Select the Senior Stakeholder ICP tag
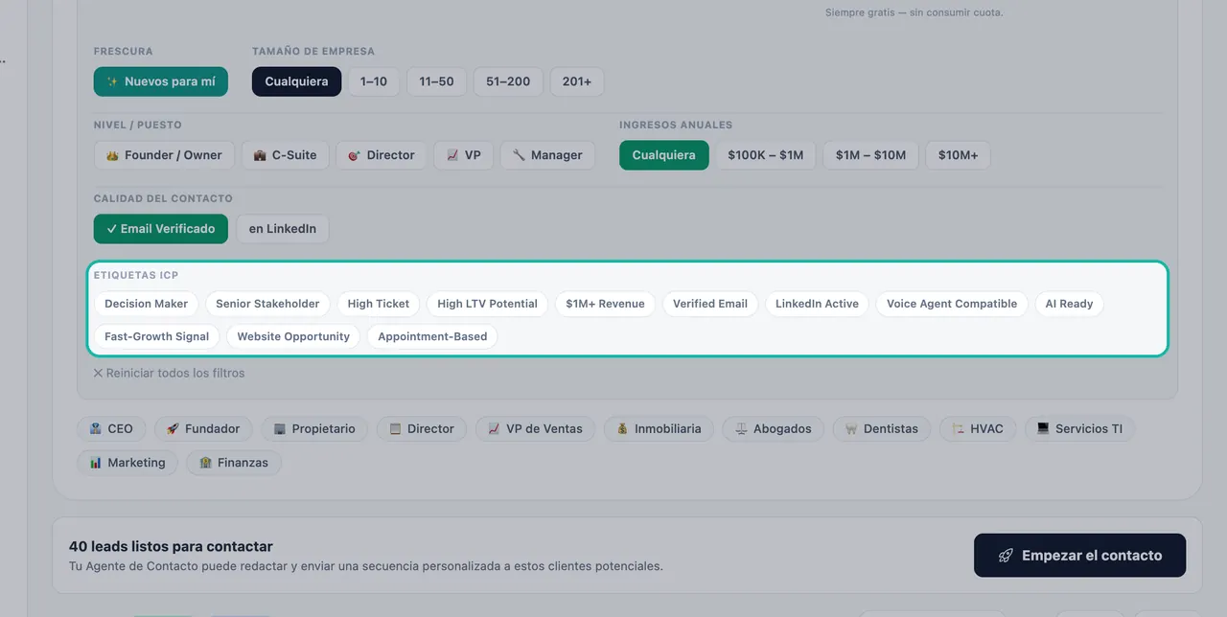The image size is (1227, 617). (x=267, y=304)
